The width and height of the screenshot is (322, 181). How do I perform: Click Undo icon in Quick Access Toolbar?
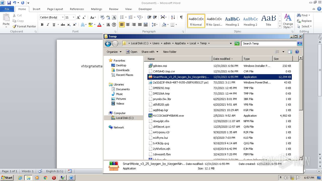coord(15,3)
